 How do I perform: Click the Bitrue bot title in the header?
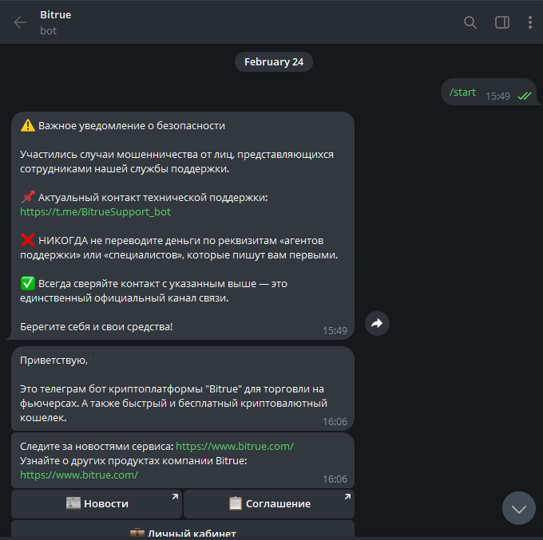[55, 15]
